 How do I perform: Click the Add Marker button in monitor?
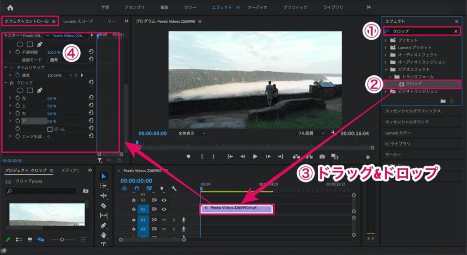point(188,156)
